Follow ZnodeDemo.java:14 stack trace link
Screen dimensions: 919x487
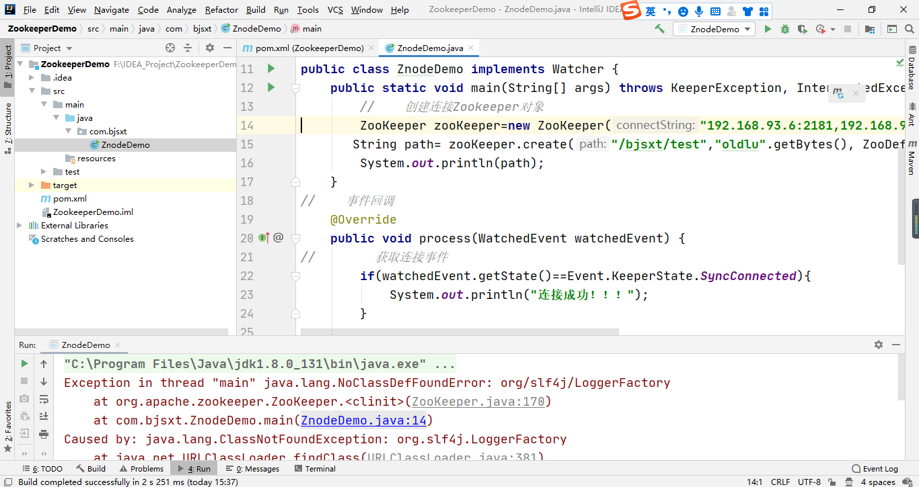[363, 420]
